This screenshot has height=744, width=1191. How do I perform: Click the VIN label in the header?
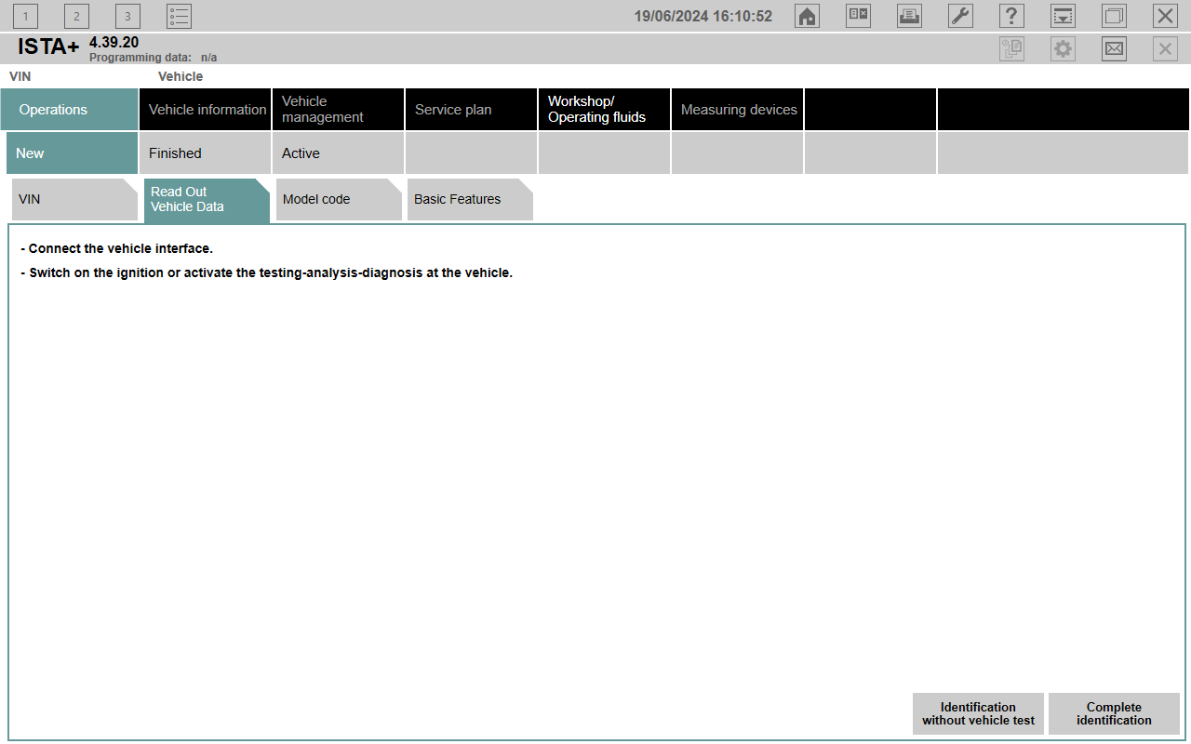20,77
